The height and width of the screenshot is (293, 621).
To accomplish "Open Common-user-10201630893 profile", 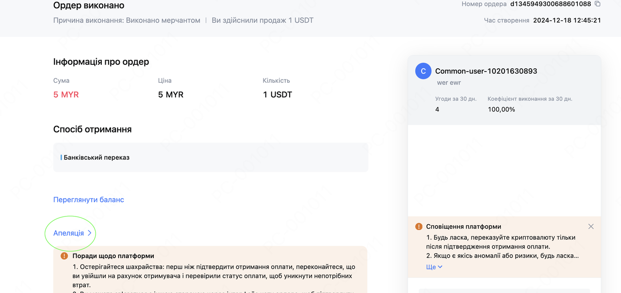I will (486, 71).
